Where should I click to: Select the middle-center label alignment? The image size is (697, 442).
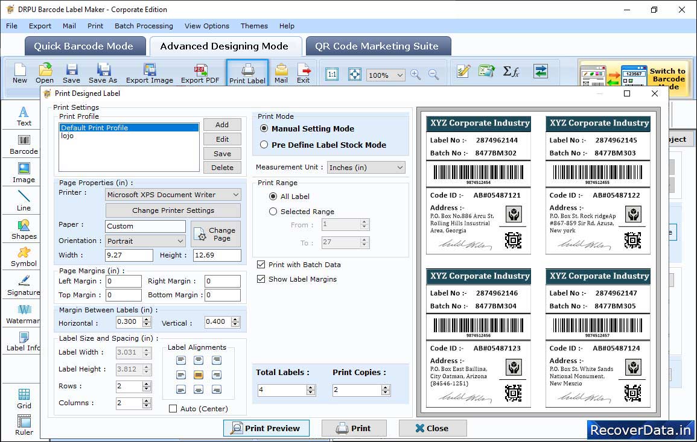tap(199, 375)
